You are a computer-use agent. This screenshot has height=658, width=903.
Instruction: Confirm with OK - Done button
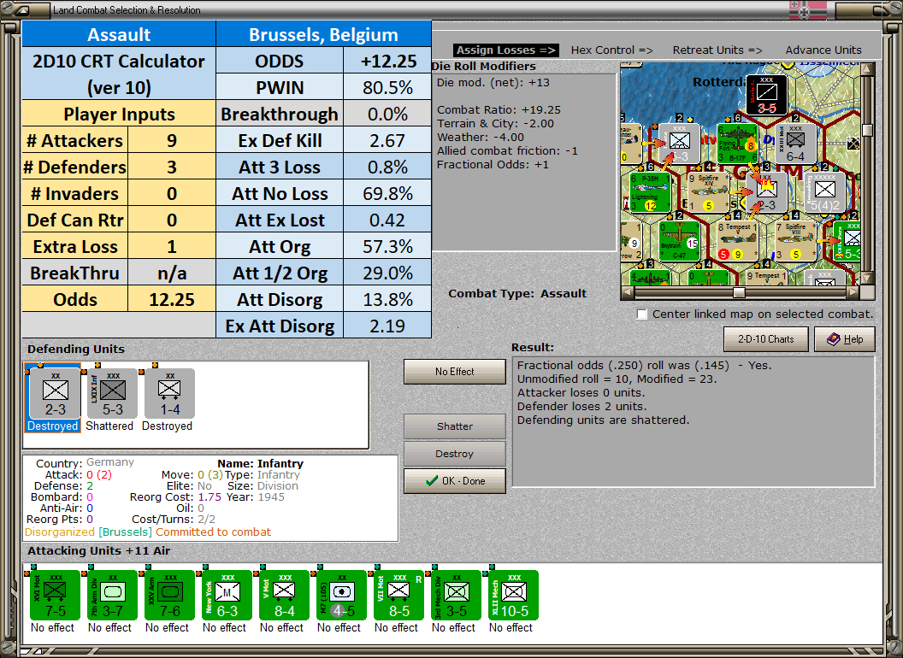(454, 481)
